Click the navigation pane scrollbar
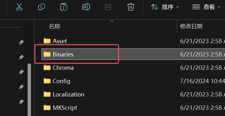Screen dimensions: 225x116 [x=29, y=90]
